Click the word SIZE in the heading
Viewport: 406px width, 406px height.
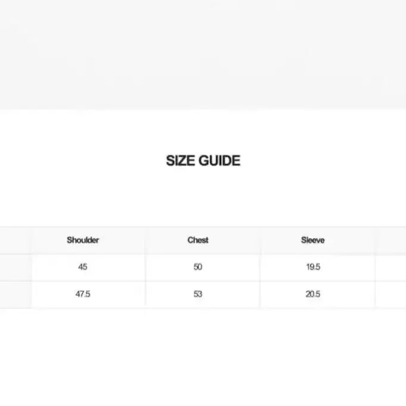(x=180, y=161)
